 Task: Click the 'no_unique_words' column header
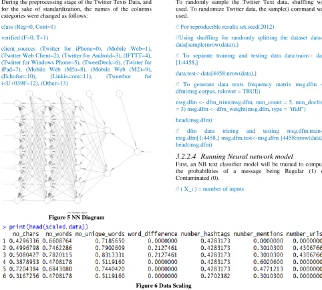[x=100, y=234]
